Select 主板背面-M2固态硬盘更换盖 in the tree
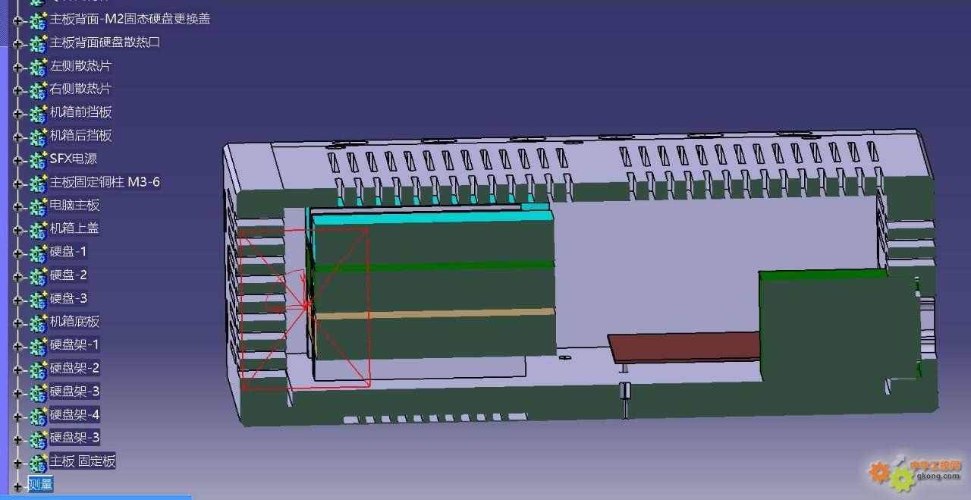 coord(130,19)
